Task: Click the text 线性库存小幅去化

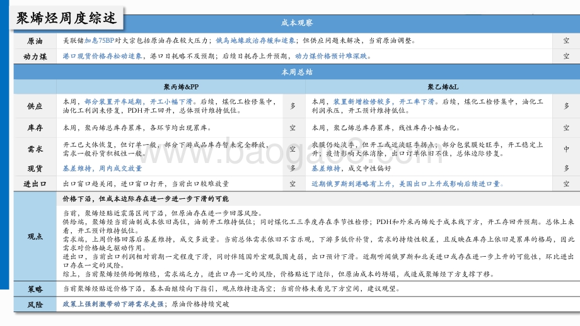Action: (427, 128)
